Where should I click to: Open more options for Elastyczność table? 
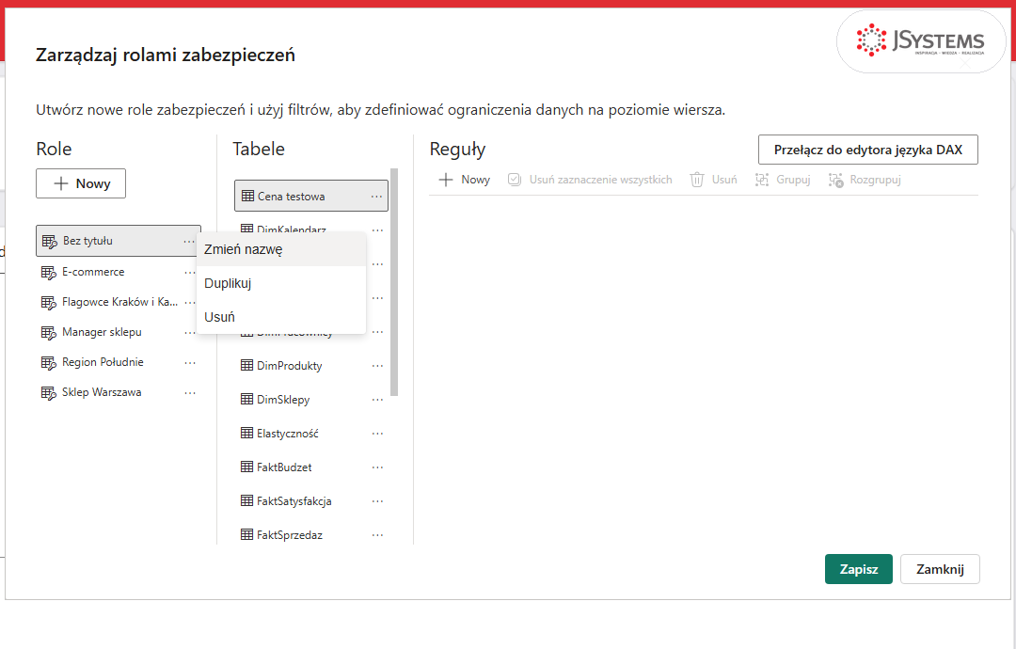[377, 434]
